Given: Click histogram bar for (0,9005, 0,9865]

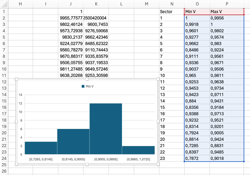Looking at the screenshot, I should pos(106,129).
